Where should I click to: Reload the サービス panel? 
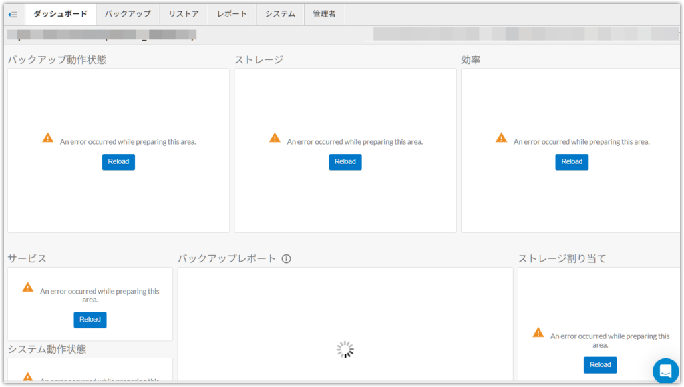[90, 320]
